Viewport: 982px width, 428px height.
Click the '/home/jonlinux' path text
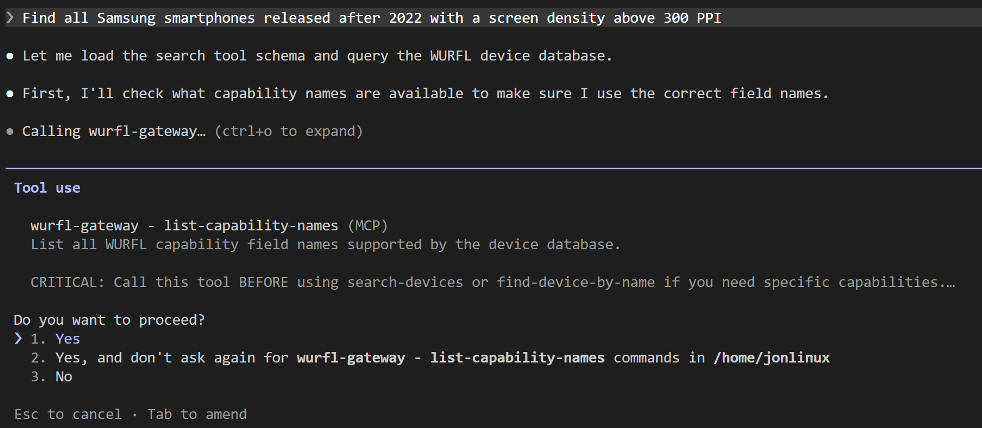pos(772,357)
